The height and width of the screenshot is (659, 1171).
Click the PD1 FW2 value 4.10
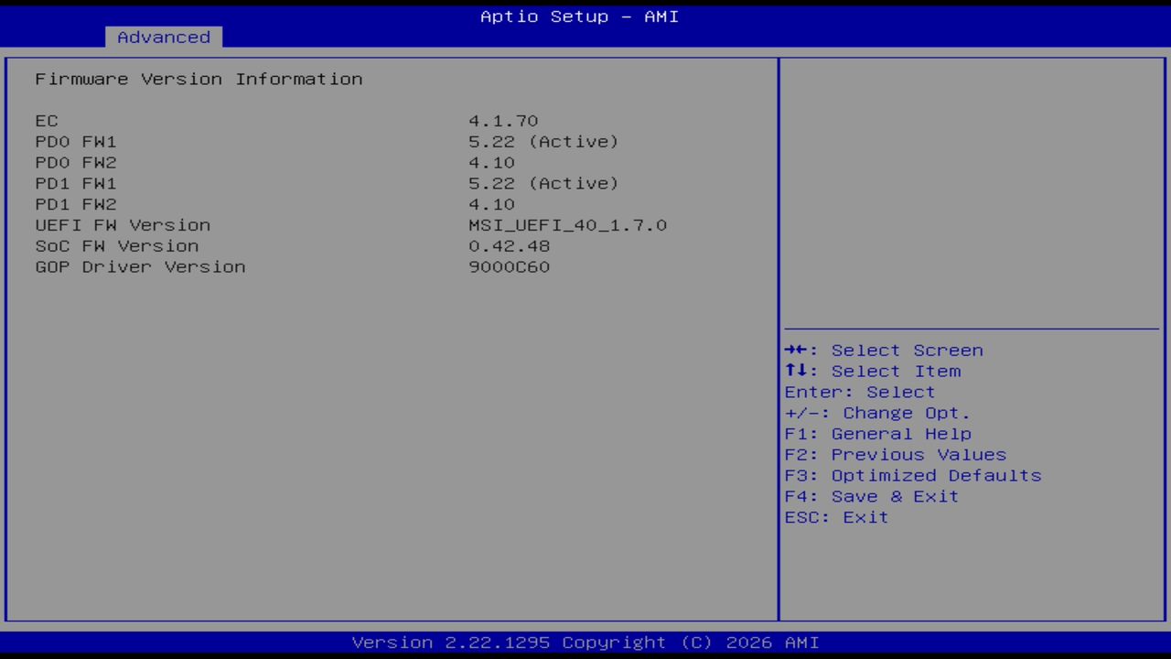(491, 204)
